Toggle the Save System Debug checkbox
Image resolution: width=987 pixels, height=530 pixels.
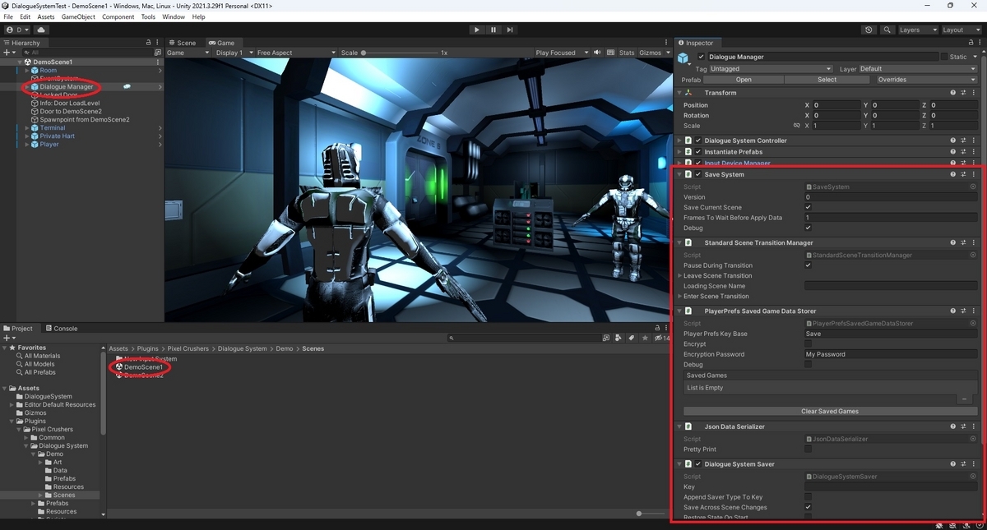(808, 228)
